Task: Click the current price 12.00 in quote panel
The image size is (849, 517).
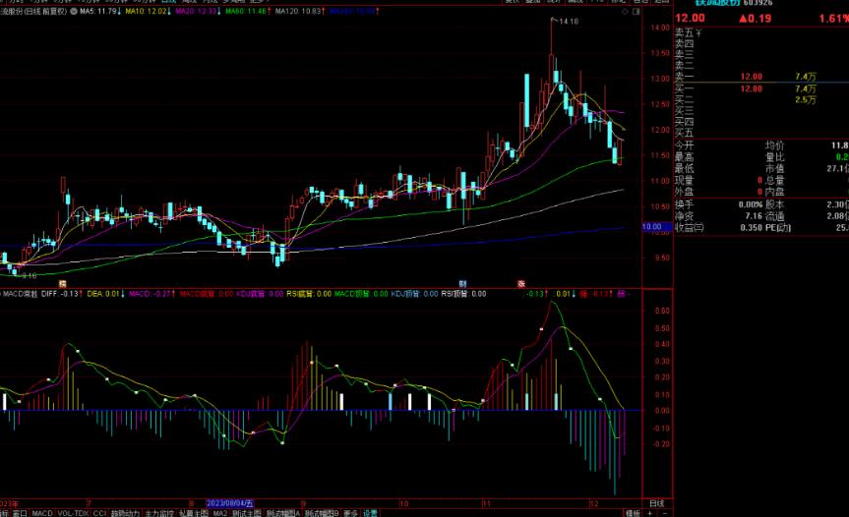Action: click(x=690, y=18)
